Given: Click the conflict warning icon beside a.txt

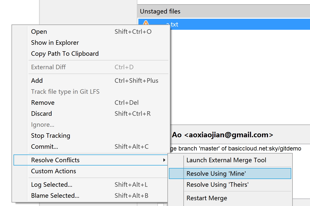Looking at the screenshot, I should (146, 22).
